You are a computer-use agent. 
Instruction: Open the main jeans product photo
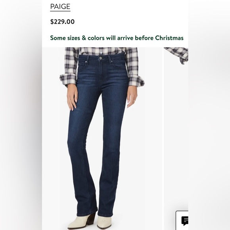click(102, 138)
